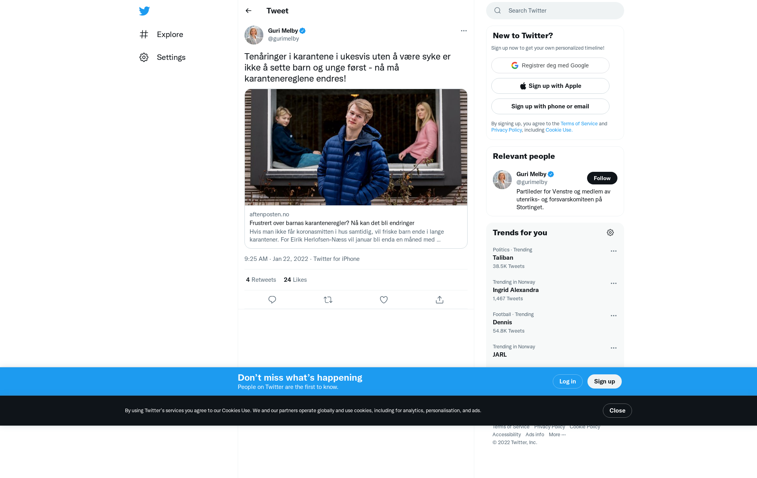
Task: Close the cookie notice
Action: pos(617,411)
